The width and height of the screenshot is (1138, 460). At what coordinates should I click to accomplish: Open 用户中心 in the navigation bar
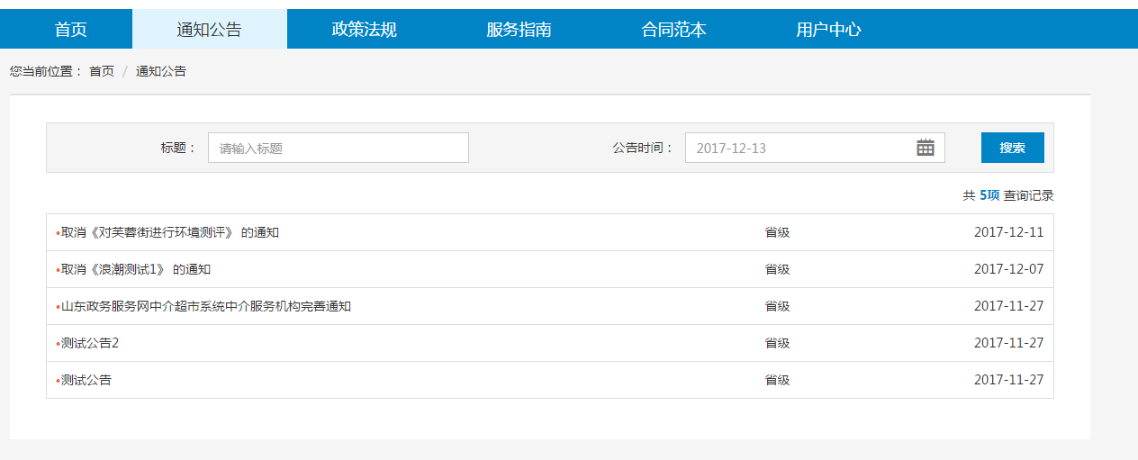[828, 30]
